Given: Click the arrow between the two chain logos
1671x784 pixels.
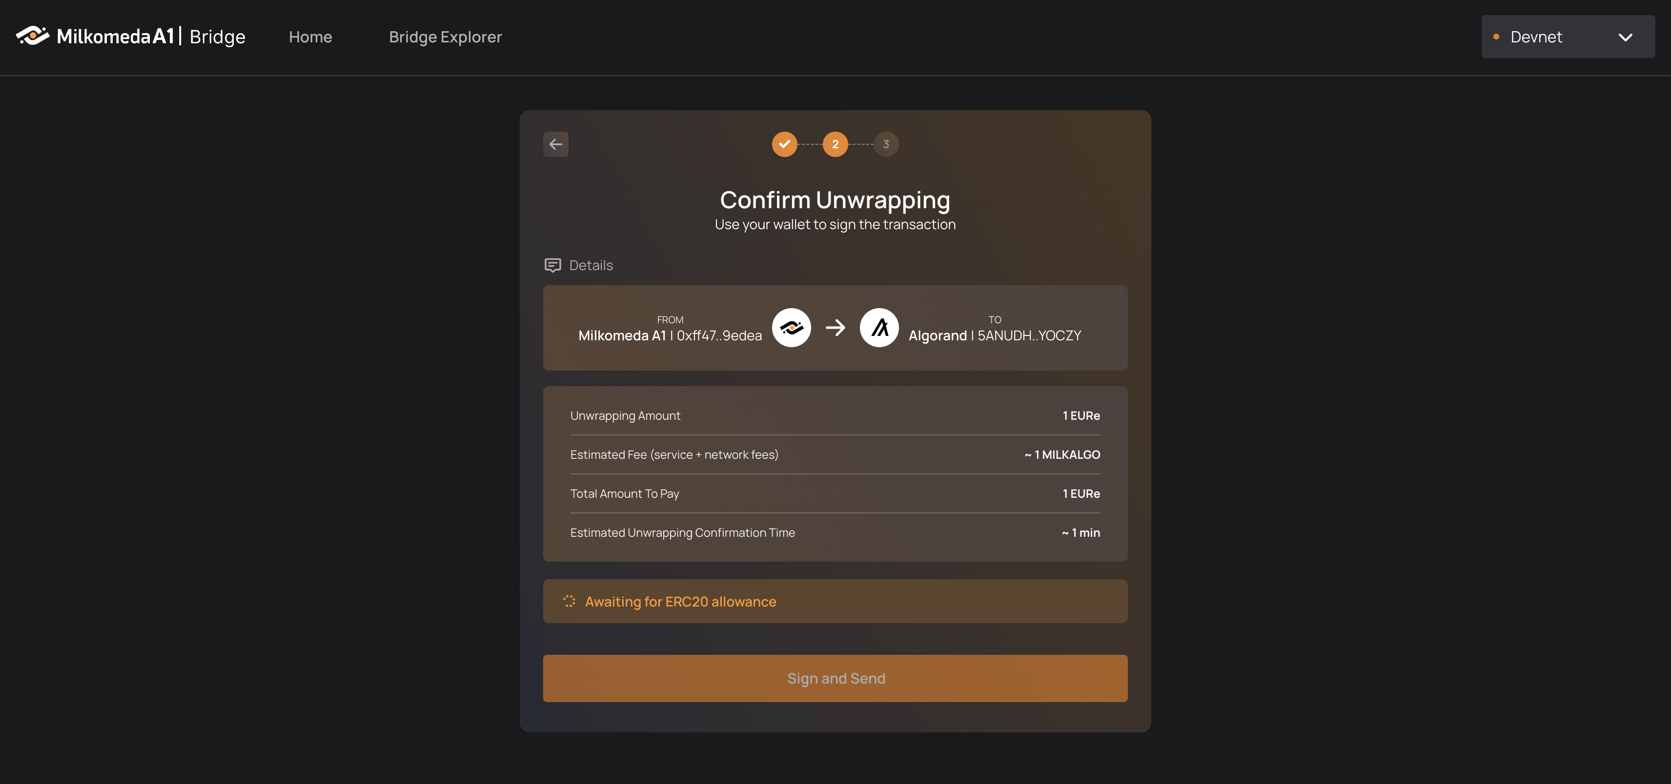Looking at the screenshot, I should (835, 328).
